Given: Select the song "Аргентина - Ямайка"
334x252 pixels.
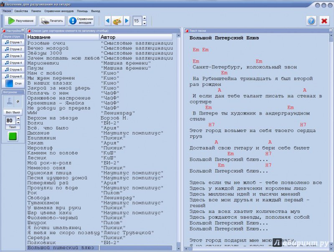Looking at the screenshot, I should click(56, 103).
